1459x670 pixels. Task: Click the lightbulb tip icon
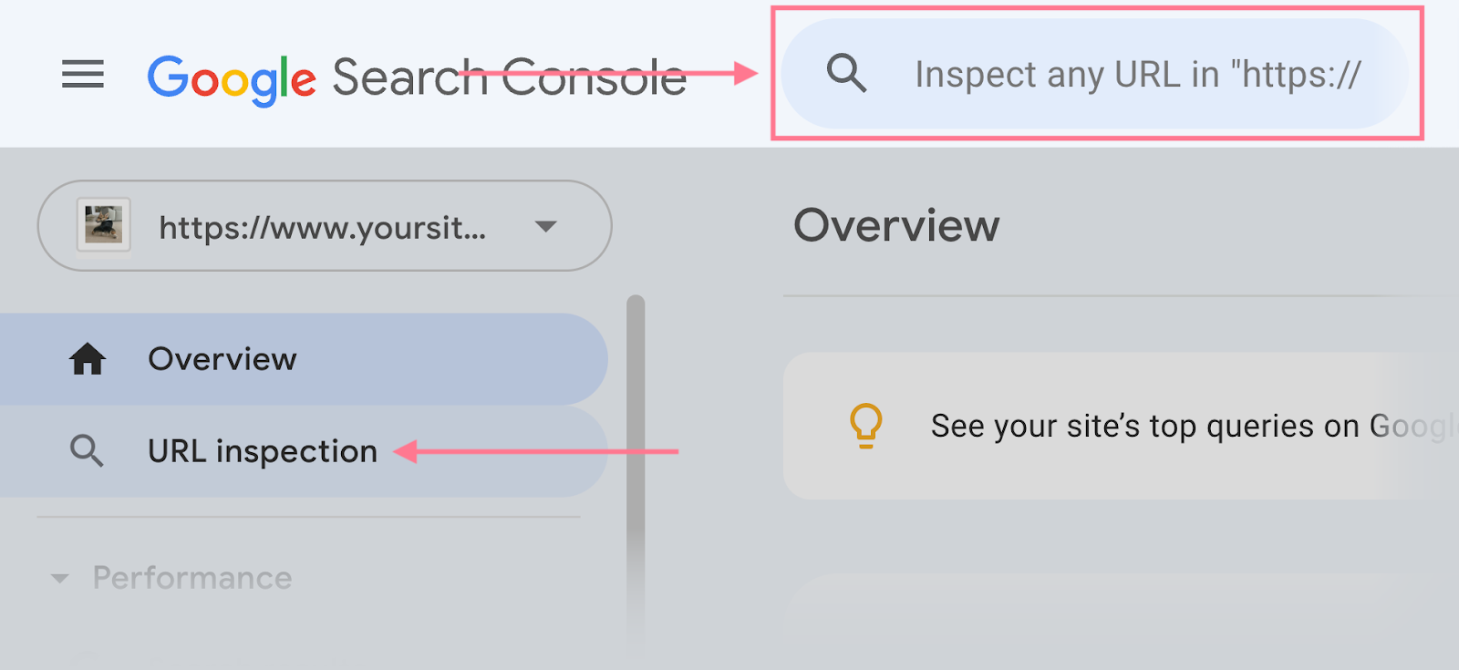tap(864, 426)
